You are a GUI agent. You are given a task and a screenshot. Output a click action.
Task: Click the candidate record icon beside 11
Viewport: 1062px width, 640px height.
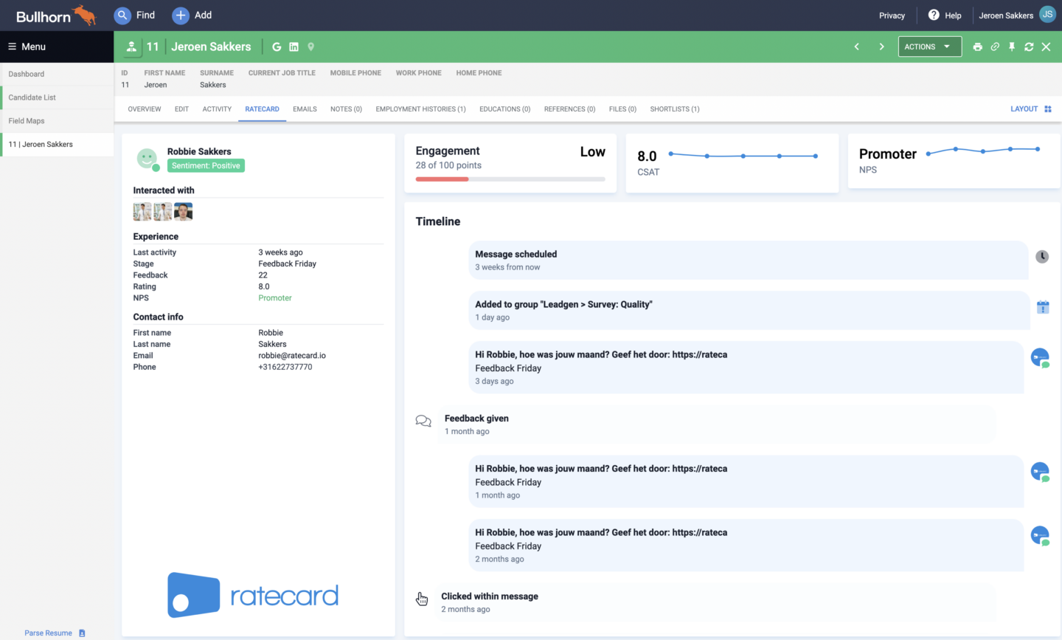pos(131,47)
